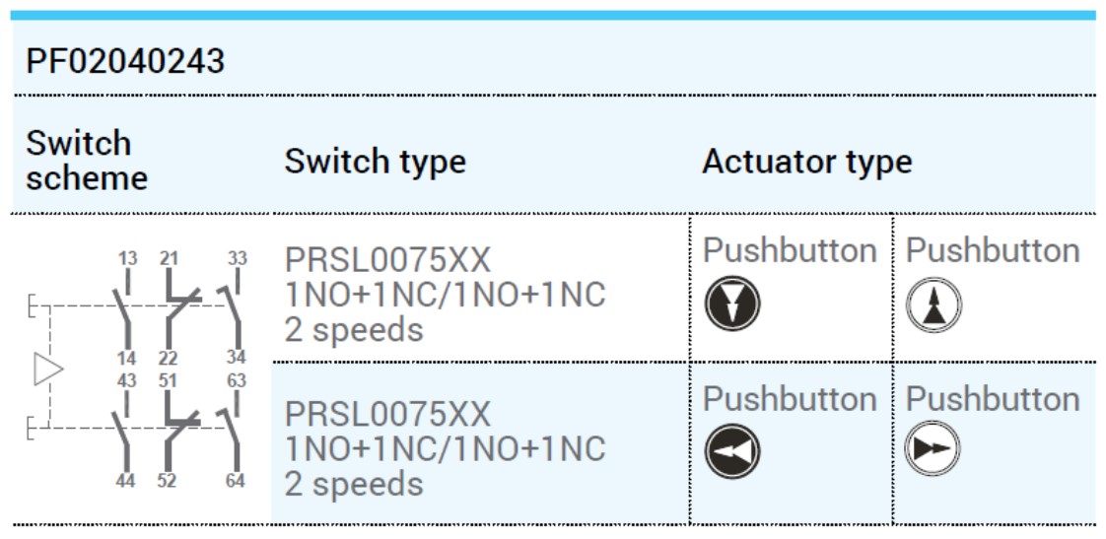1106x539 pixels.
Task: Select the NC contact between 51 and 52
Action: tap(181, 432)
